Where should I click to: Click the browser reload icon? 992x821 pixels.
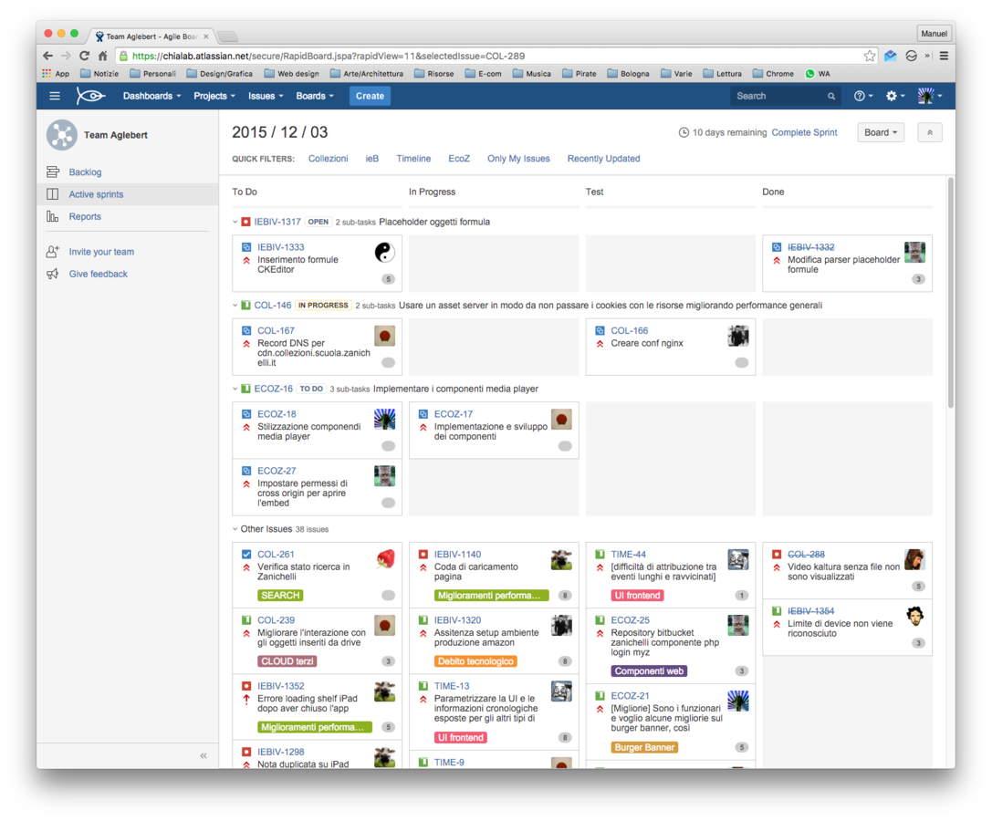click(x=84, y=56)
